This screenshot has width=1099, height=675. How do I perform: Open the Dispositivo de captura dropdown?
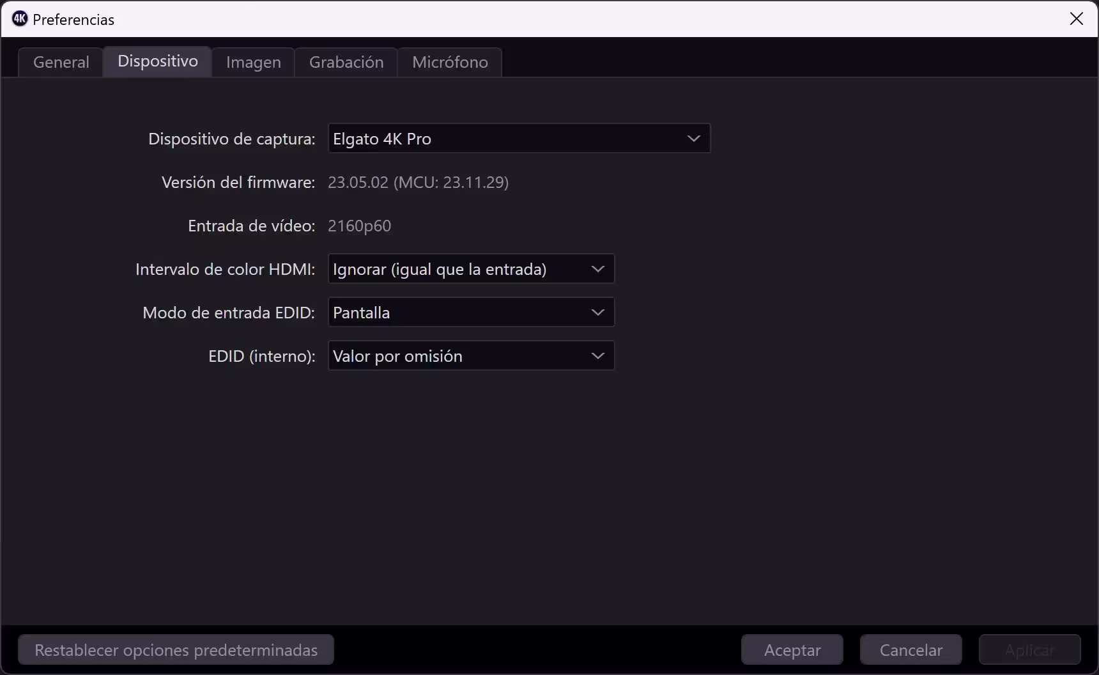pos(519,139)
